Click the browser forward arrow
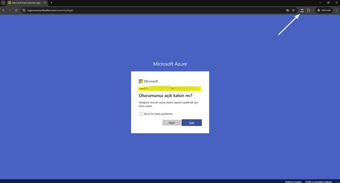This screenshot has height=183, width=340. tap(10, 10)
